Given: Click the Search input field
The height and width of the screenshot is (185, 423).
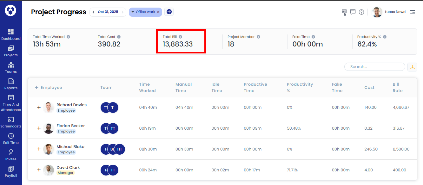Looking at the screenshot, I should [x=374, y=67].
